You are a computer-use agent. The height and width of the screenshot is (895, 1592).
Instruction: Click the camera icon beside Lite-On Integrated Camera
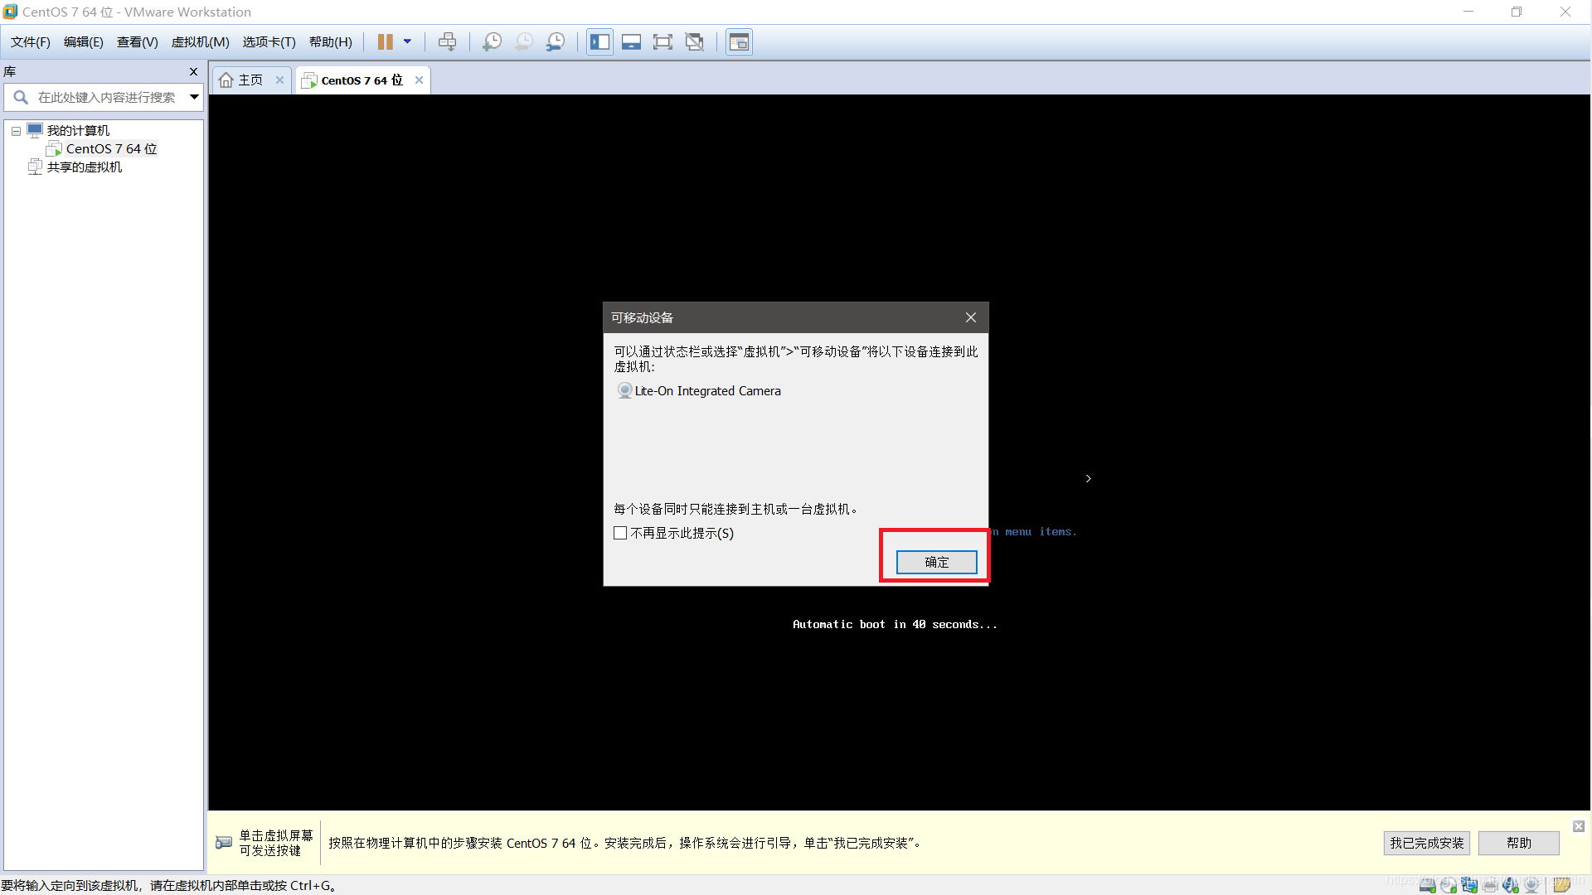tap(624, 390)
